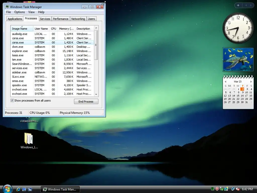This screenshot has width=257, height=193.
Task: Click the Show Desktop Quick Launch icon
Action: point(24,189)
